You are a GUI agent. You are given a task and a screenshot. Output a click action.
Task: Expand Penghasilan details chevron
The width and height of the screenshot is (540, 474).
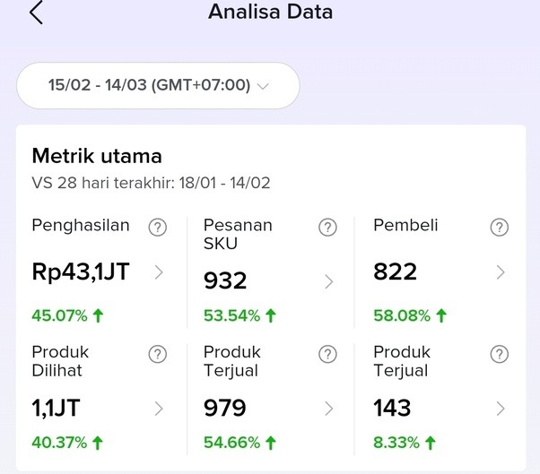point(159,272)
